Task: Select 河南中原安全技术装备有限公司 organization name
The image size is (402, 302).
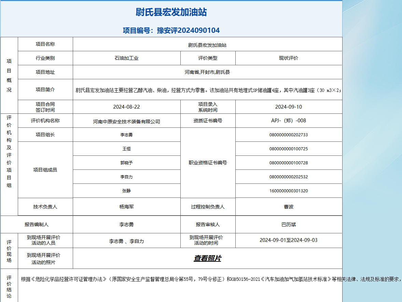Action: click(126, 122)
